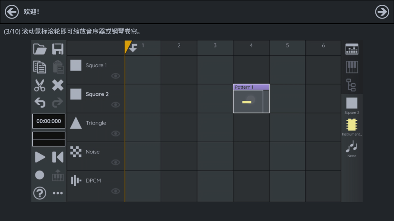Start playback with the play button
Image resolution: width=394 pixels, height=221 pixels.
pyautogui.click(x=40, y=157)
